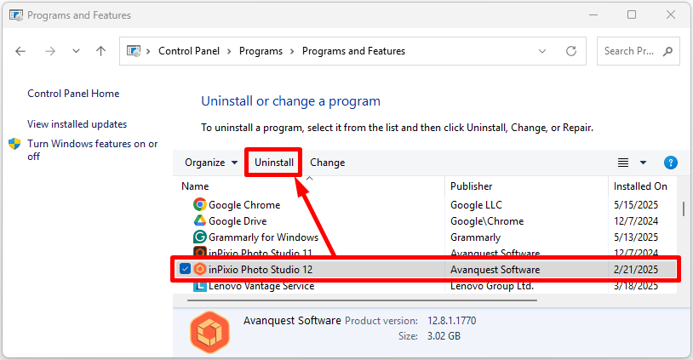Open the More view options arrow
Screen dimensions: 693x360
click(643, 163)
